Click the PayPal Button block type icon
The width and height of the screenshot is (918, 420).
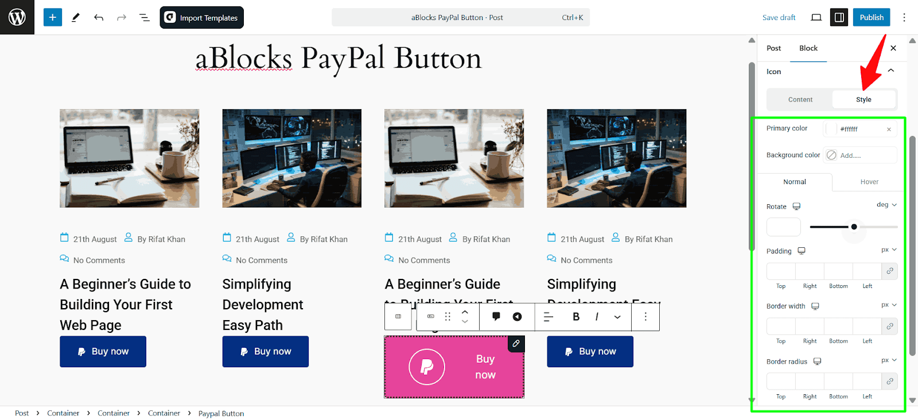click(431, 316)
